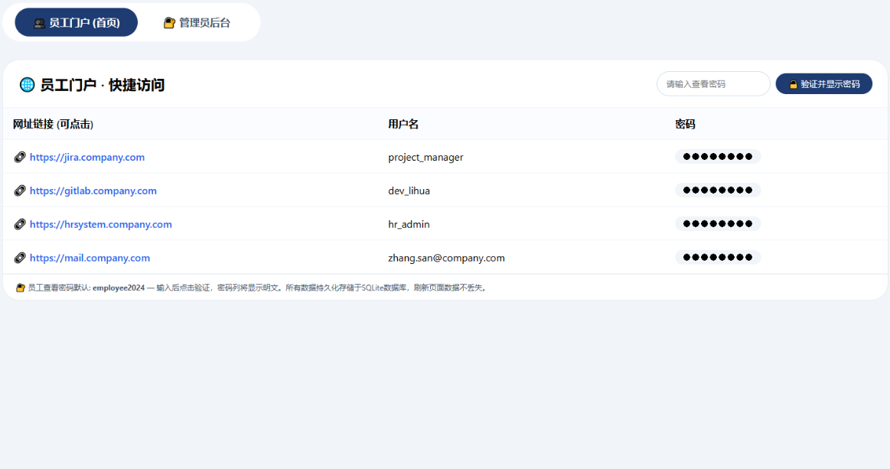Click the link icon beside hrsystem.company.com

(20, 225)
